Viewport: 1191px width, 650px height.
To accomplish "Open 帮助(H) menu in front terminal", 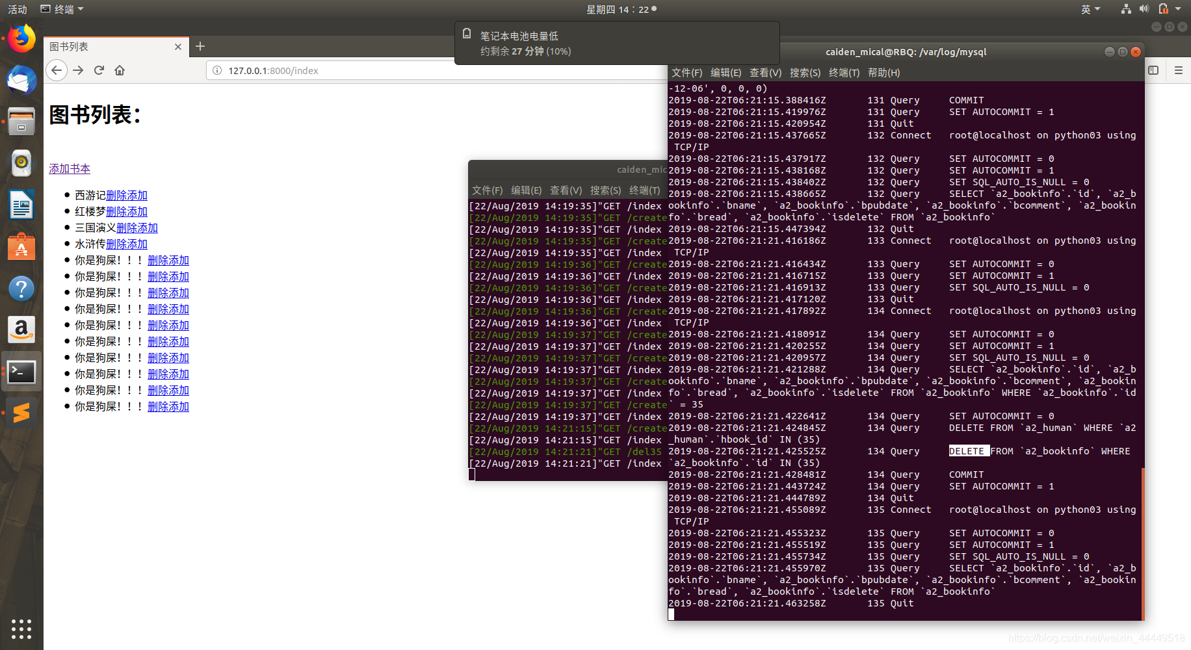I will (883, 73).
